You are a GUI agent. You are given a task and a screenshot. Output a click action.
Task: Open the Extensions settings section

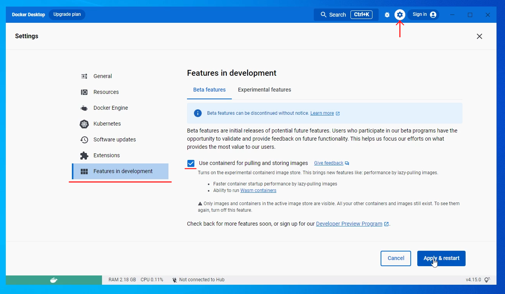pyautogui.click(x=120, y=155)
